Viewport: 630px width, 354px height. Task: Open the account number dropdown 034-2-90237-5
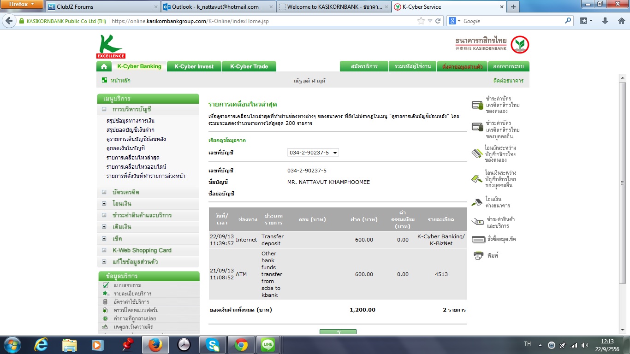pyautogui.click(x=313, y=153)
